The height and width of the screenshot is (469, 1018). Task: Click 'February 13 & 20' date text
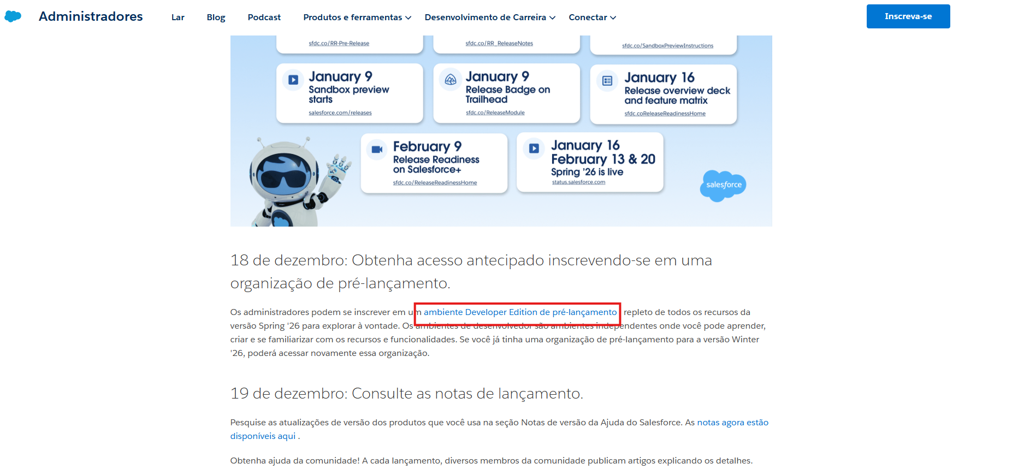pos(603,159)
